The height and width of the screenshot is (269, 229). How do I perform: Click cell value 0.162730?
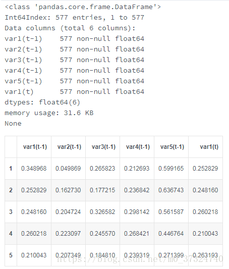click(68, 190)
